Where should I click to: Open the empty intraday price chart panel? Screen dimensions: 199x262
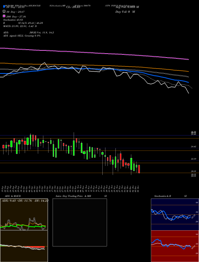(x=80, y=222)
